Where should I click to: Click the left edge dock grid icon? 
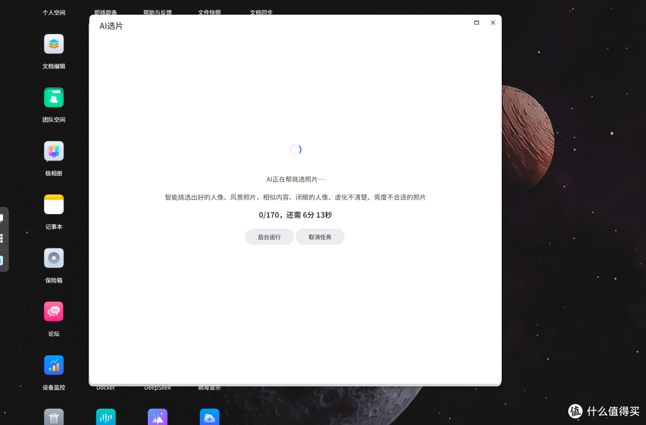coord(2,238)
